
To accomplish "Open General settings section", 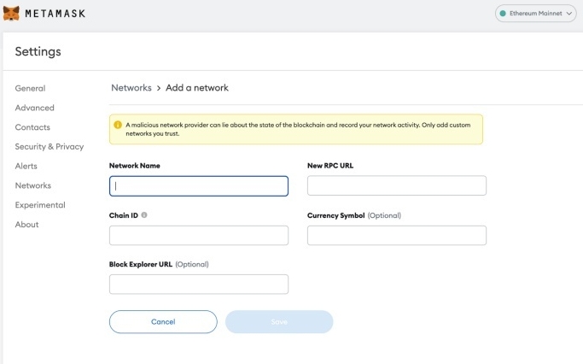I will 30,88.
